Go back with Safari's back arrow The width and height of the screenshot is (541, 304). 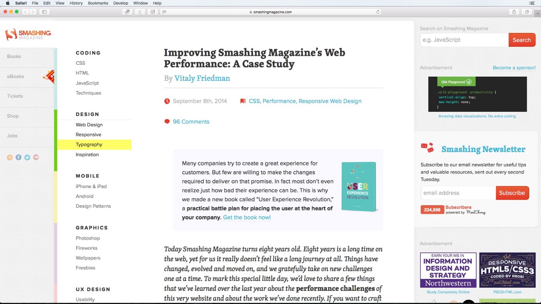click(25, 12)
